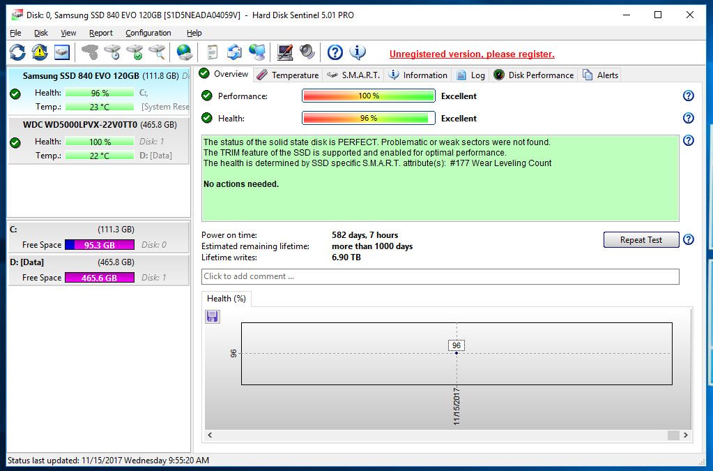Click the graph scrollbar right arrow
Image resolution: width=713 pixels, height=471 pixels.
(x=685, y=435)
